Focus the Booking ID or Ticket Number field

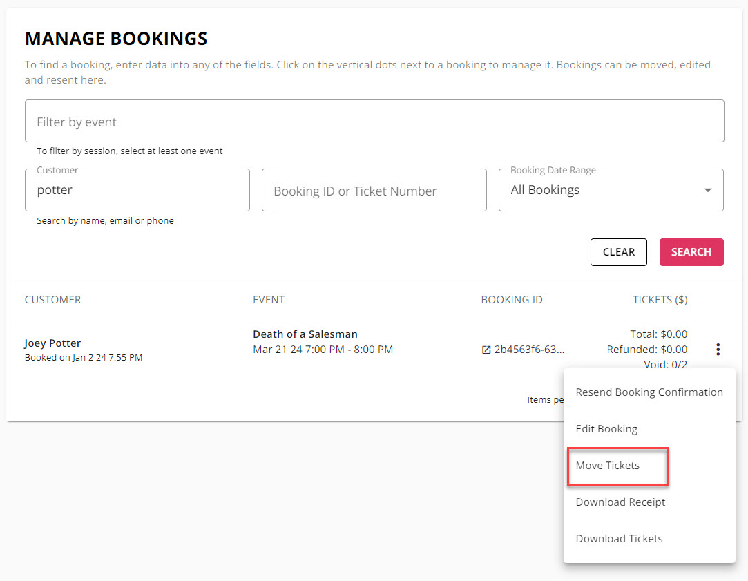click(374, 190)
